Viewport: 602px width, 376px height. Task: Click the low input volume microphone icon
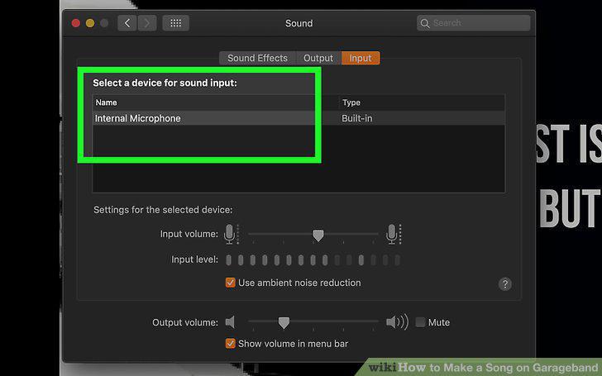(x=231, y=234)
